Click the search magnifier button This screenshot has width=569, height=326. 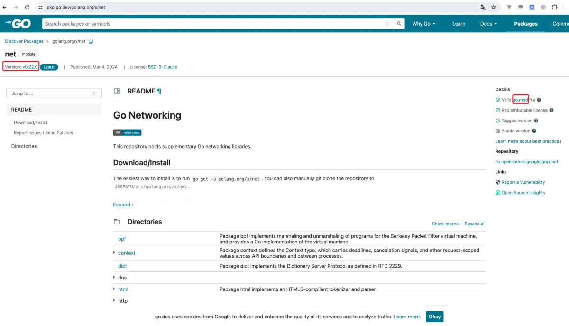(399, 24)
